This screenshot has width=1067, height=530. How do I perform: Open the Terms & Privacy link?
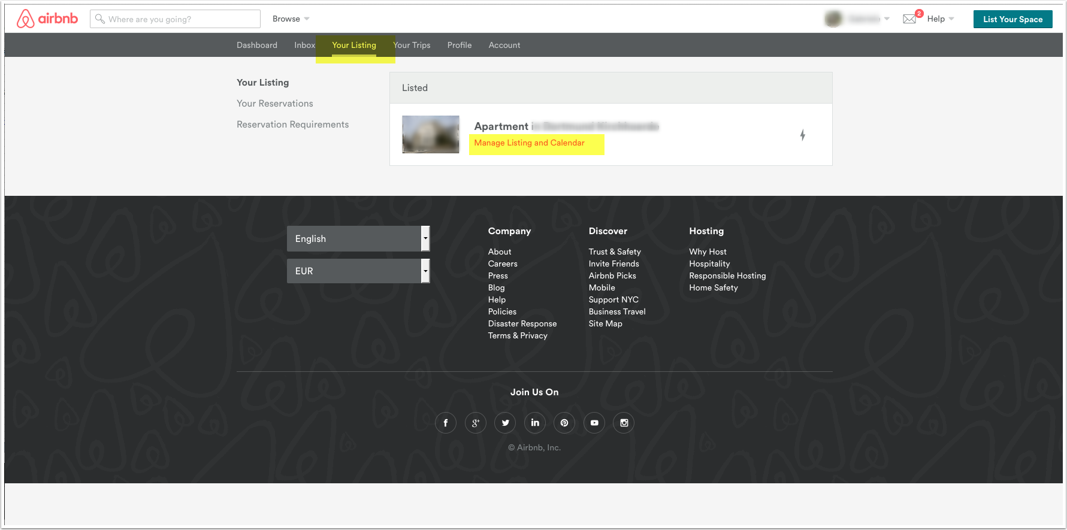pos(518,335)
